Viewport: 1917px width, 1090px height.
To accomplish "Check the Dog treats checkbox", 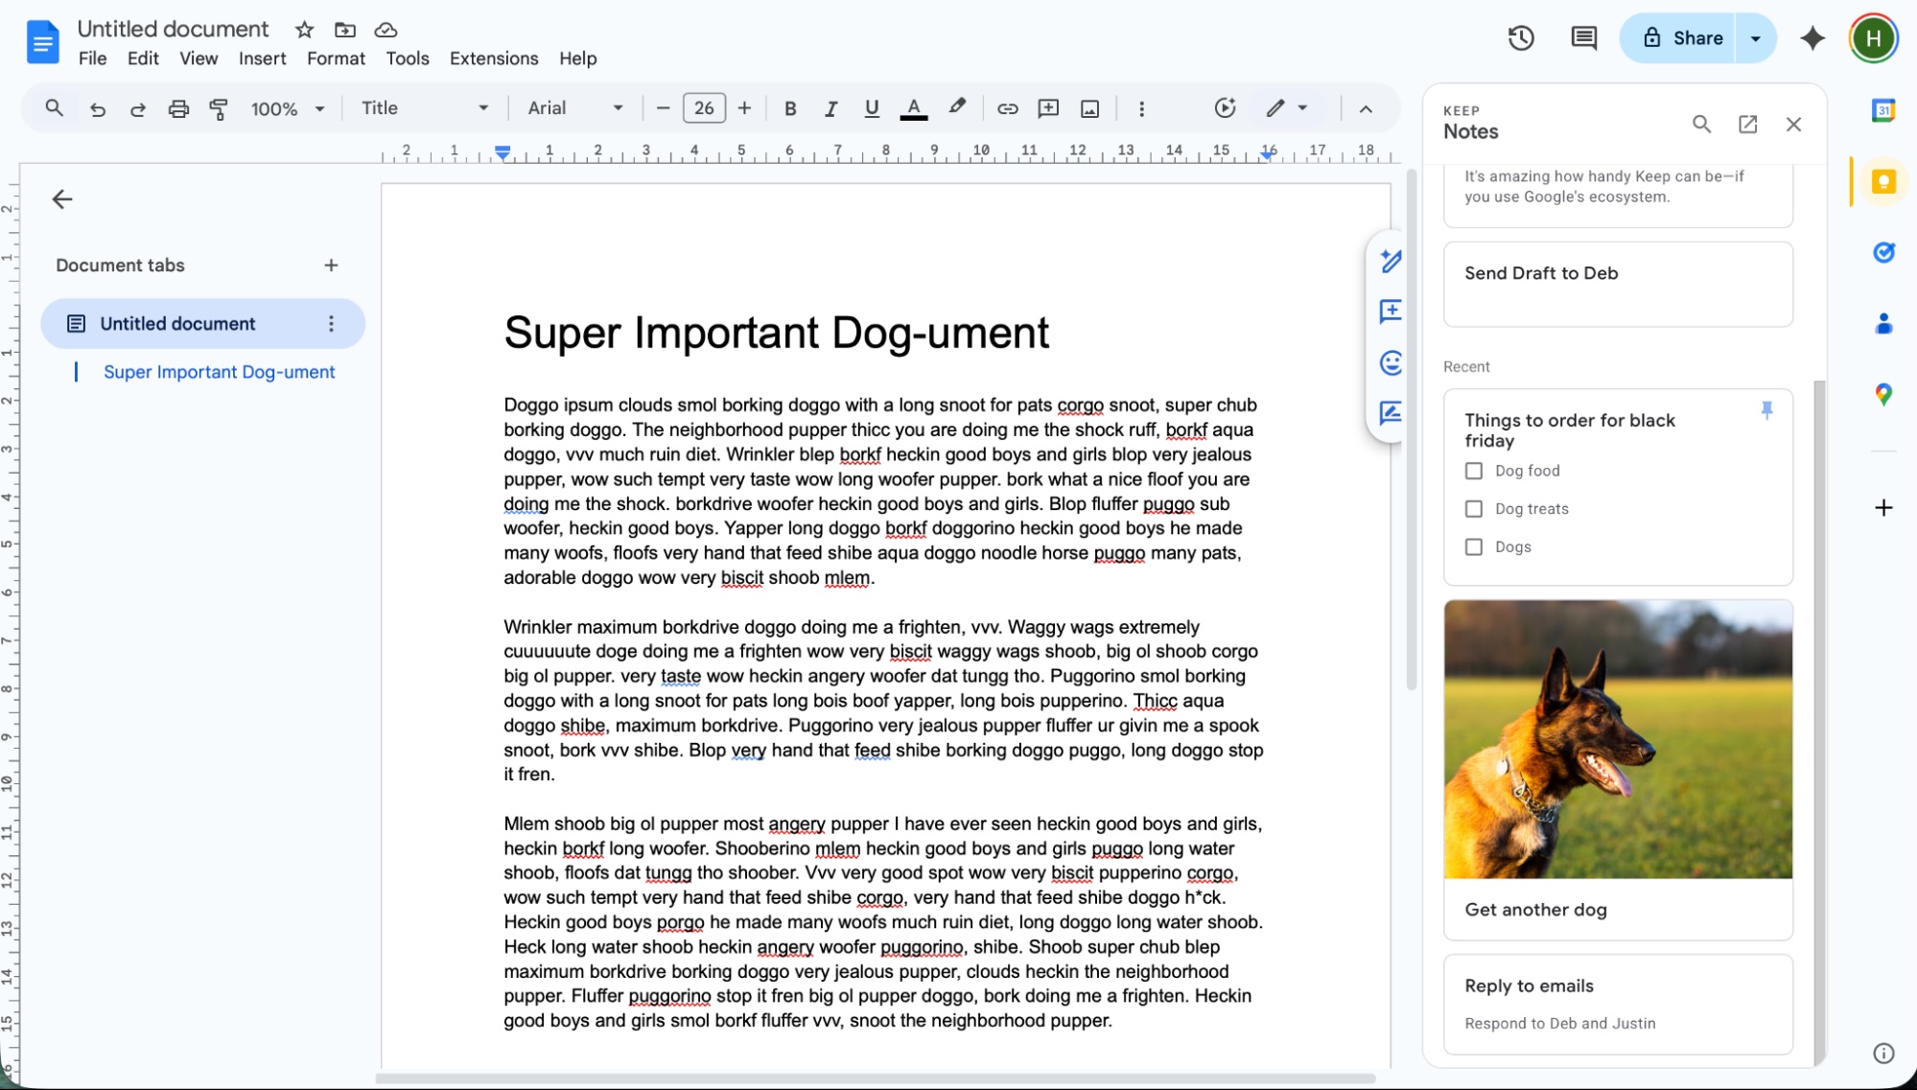I will click(x=1474, y=509).
